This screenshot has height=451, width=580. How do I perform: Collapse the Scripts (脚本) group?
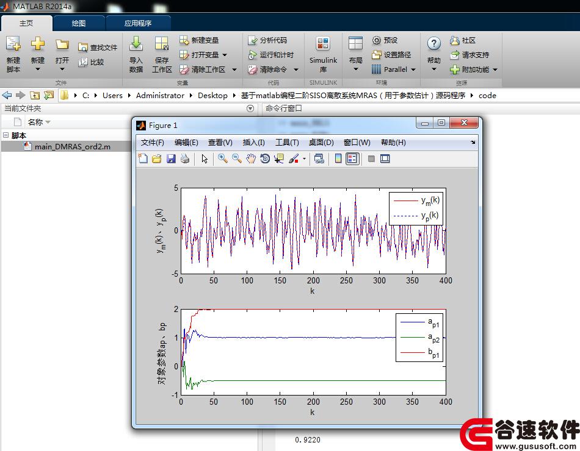pos(6,135)
